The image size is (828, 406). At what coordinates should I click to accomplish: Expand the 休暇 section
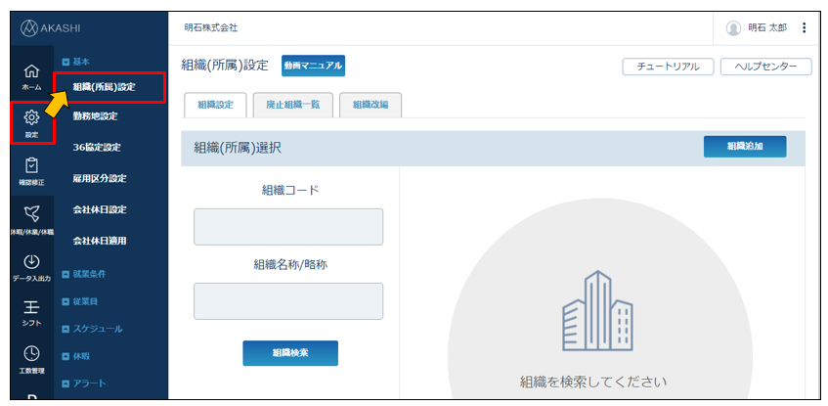pyautogui.click(x=76, y=356)
